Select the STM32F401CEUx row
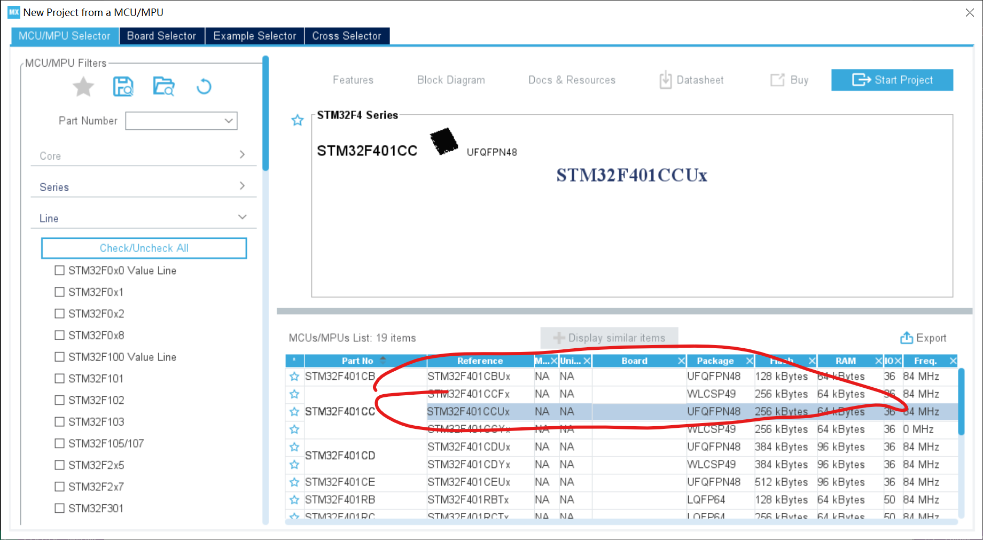The image size is (983, 540). [469, 482]
